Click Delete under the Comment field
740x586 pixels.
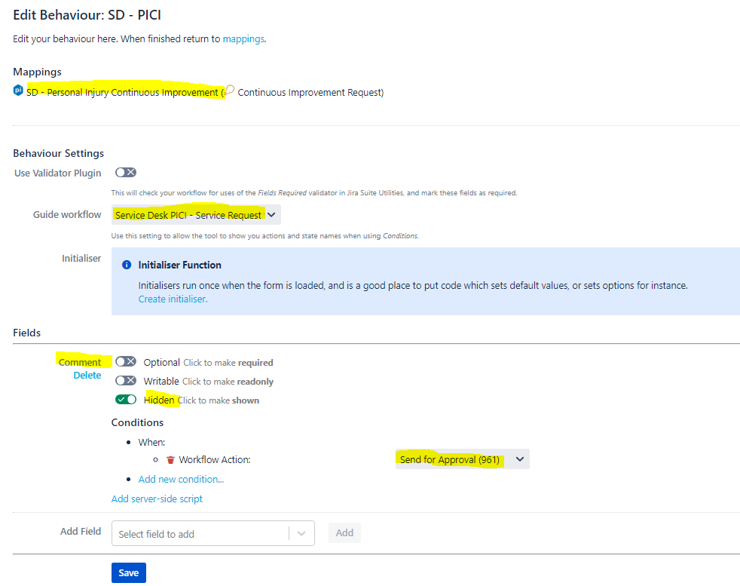[87, 375]
